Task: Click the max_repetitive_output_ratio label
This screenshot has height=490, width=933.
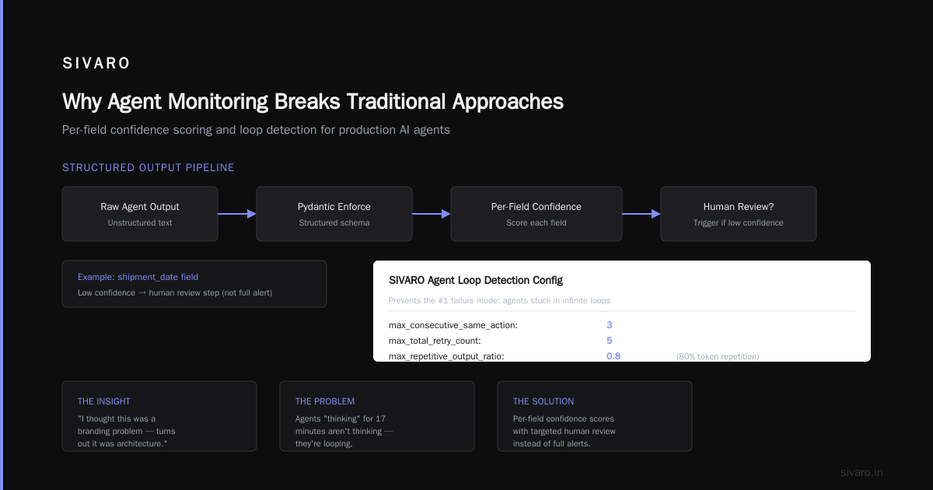Action: coord(446,356)
